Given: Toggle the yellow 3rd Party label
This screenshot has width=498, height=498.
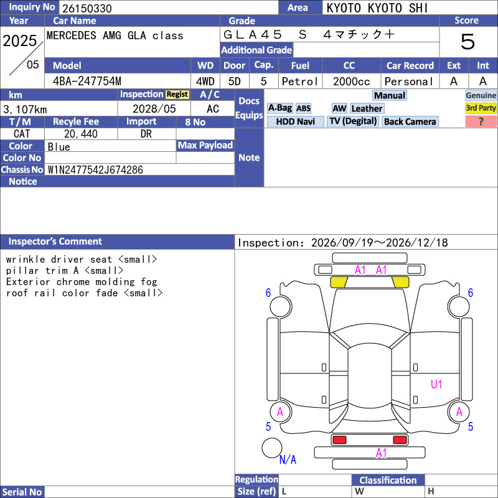Looking at the screenshot, I should coord(481,108).
